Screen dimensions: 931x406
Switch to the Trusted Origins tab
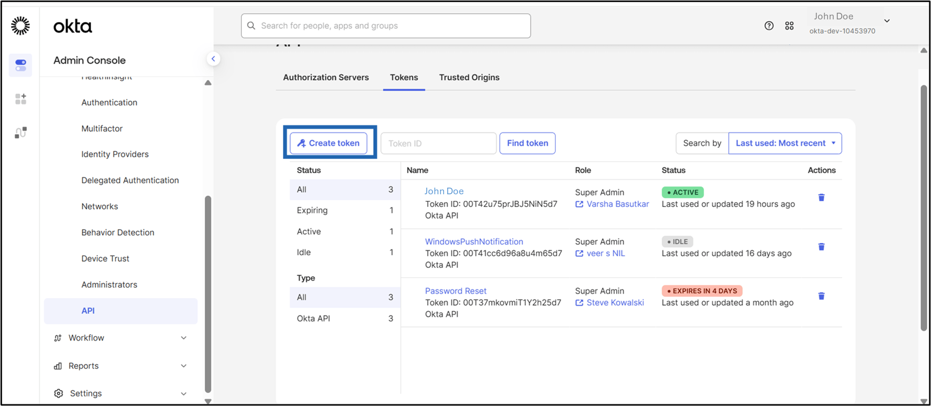click(x=469, y=78)
